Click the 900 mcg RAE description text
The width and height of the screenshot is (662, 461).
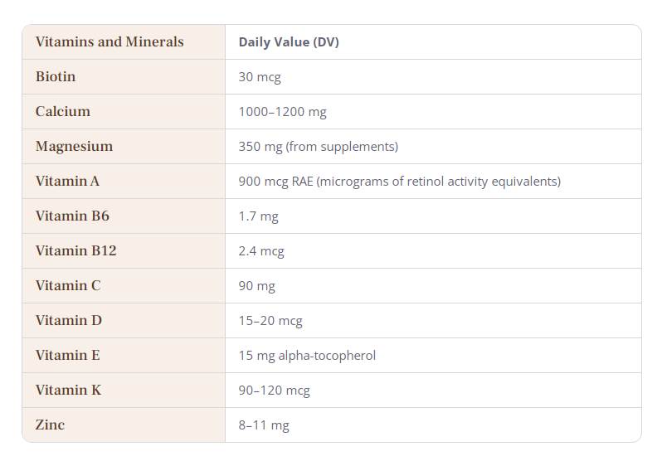(x=399, y=182)
